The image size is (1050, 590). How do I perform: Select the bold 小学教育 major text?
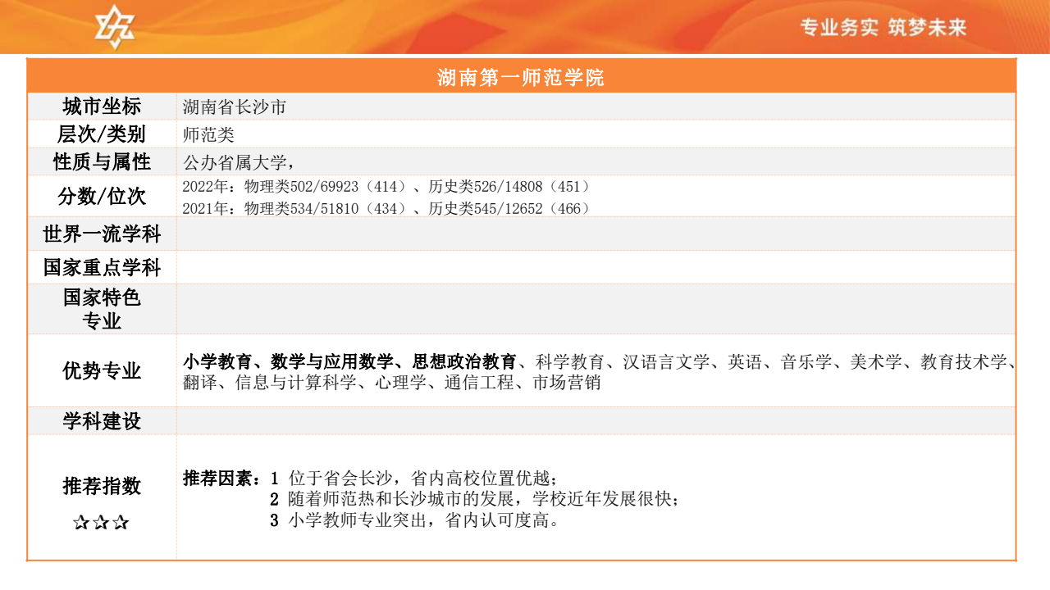coord(217,361)
